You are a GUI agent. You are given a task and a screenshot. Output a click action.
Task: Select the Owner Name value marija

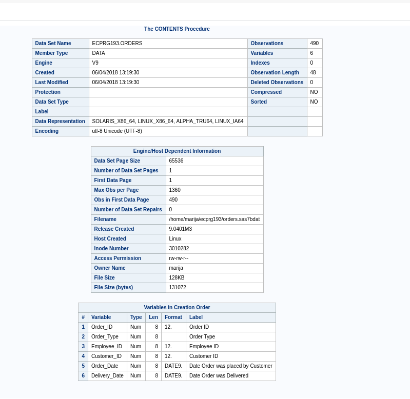[x=176, y=268]
